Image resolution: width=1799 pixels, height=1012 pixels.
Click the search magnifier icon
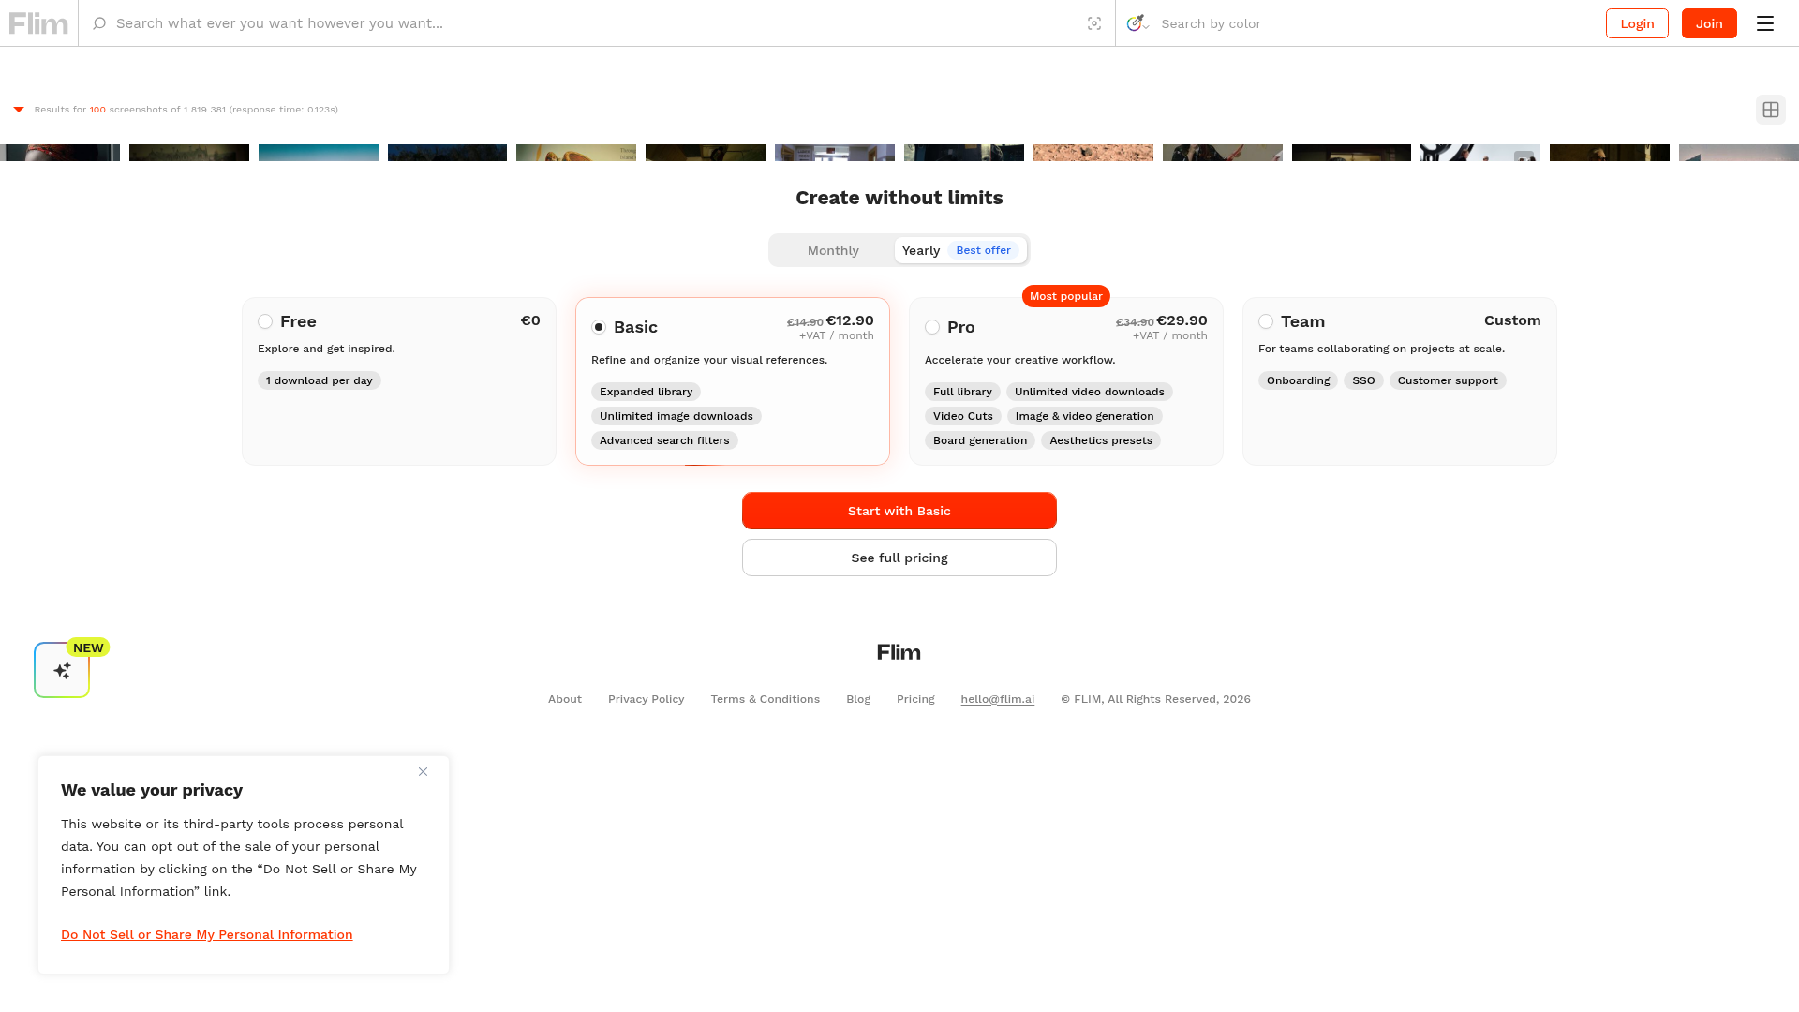tap(99, 23)
